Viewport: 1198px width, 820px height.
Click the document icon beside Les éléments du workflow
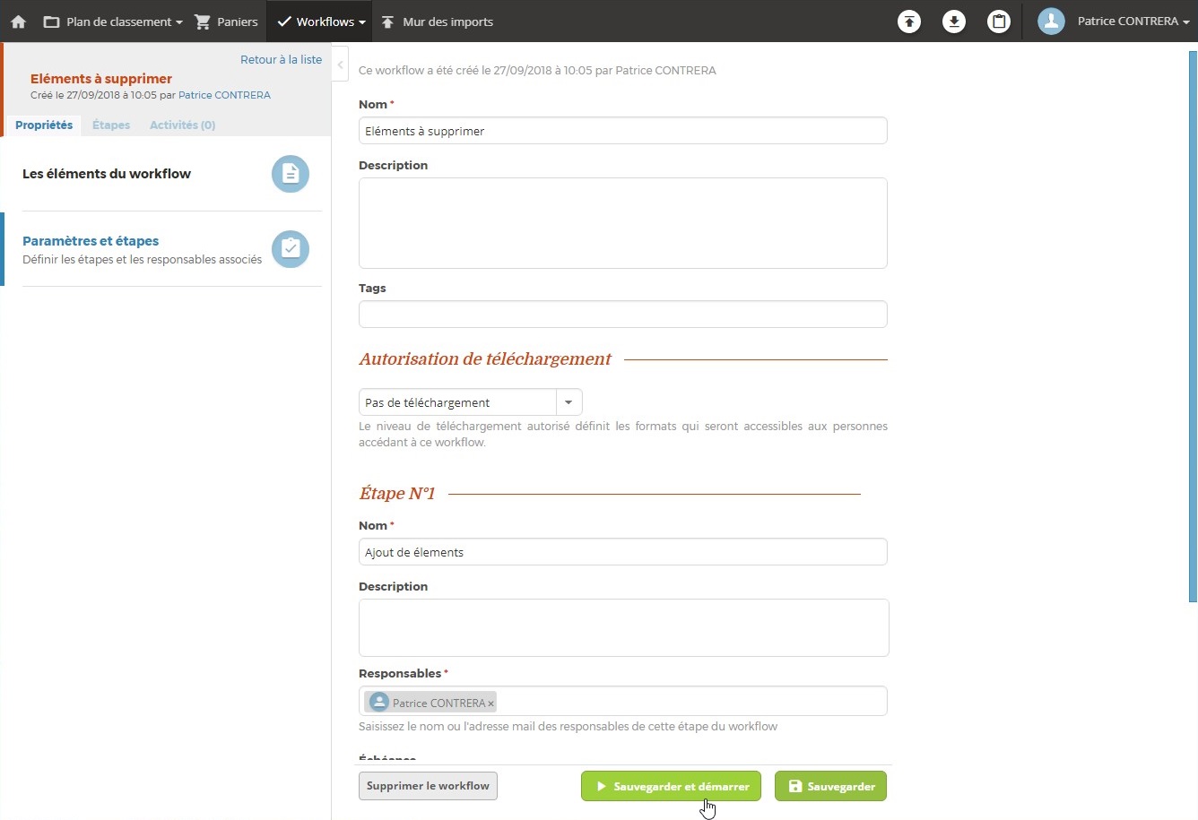click(290, 173)
